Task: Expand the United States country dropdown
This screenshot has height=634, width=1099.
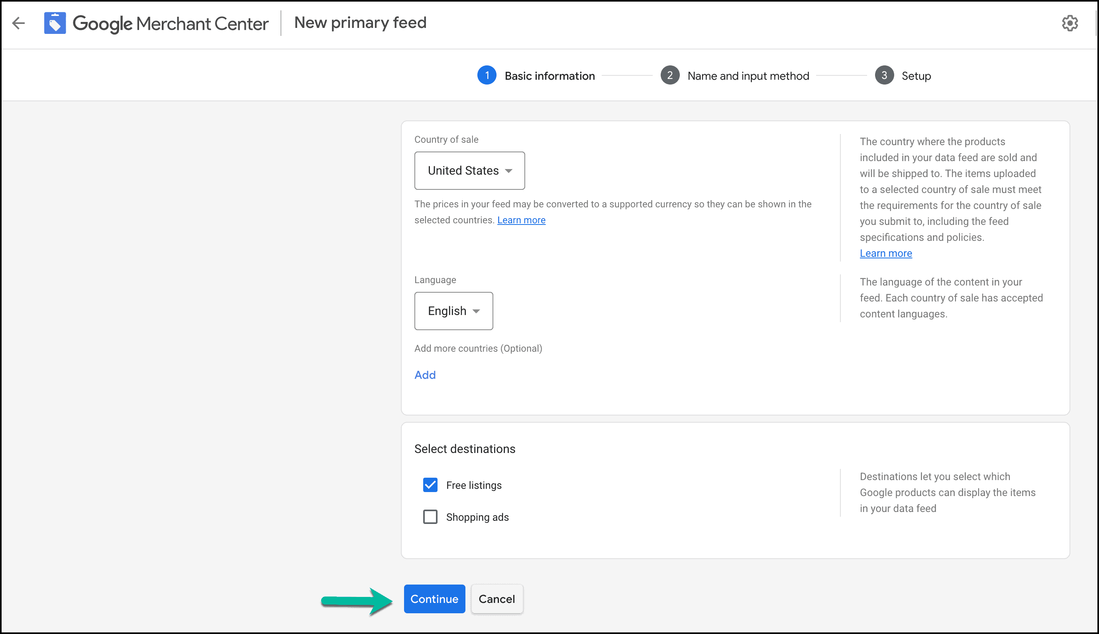Action: click(x=469, y=170)
